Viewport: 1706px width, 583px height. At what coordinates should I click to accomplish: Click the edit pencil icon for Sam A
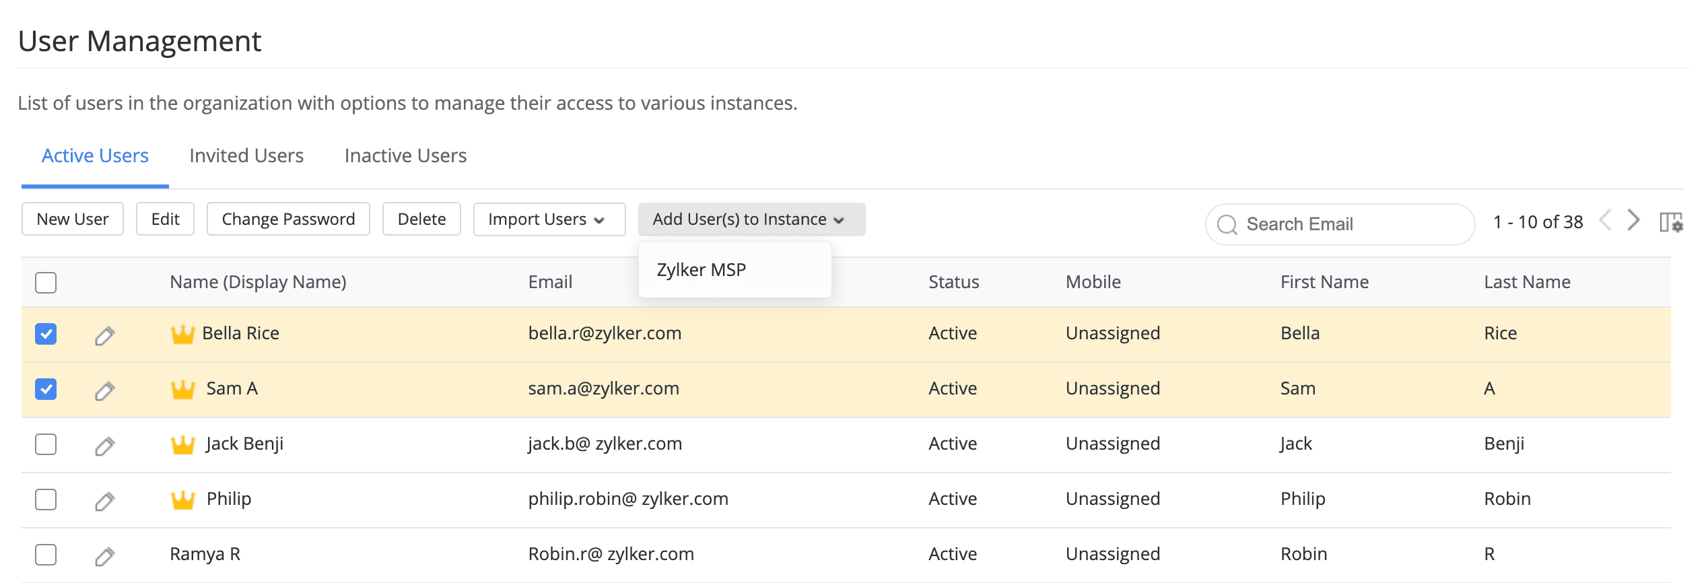[x=104, y=390]
